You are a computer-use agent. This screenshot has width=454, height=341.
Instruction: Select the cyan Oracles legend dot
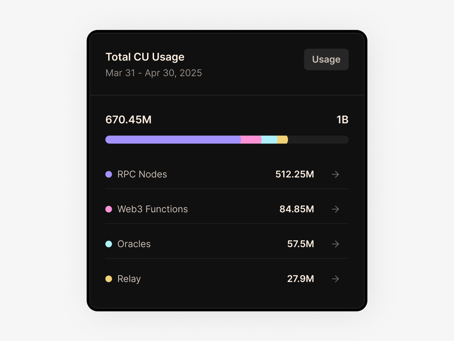pos(109,244)
